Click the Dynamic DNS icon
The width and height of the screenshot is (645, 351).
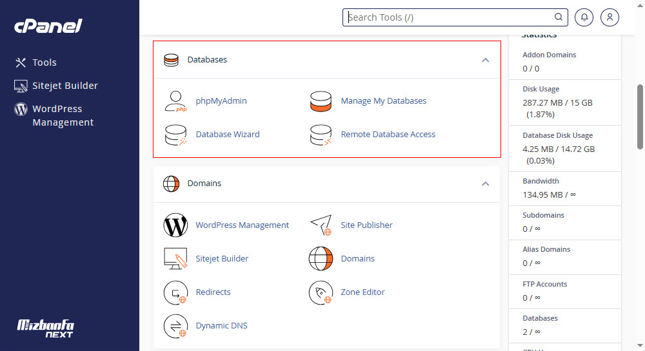coord(175,326)
